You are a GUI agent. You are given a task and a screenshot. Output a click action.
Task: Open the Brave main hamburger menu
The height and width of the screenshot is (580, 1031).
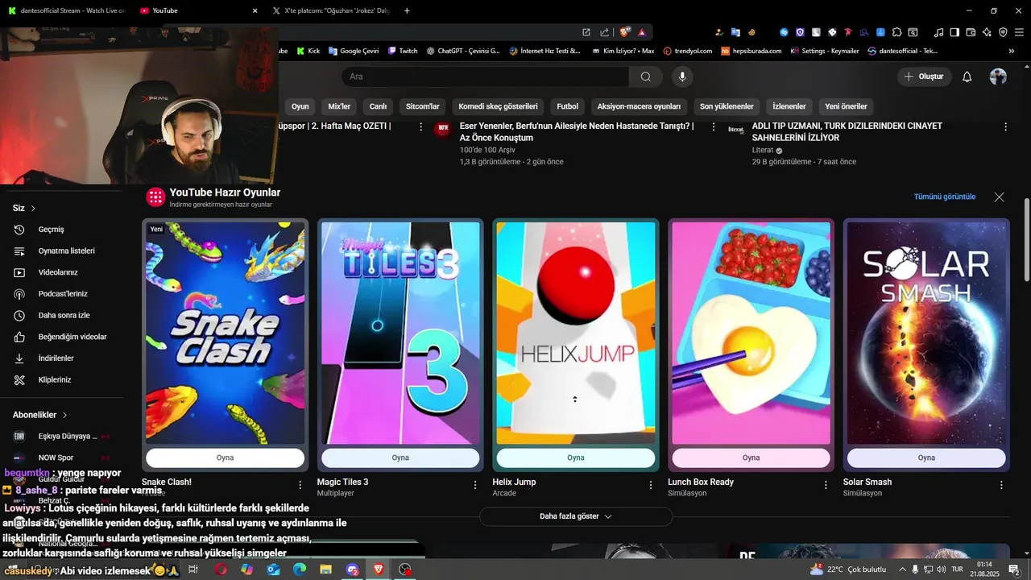(x=1019, y=32)
